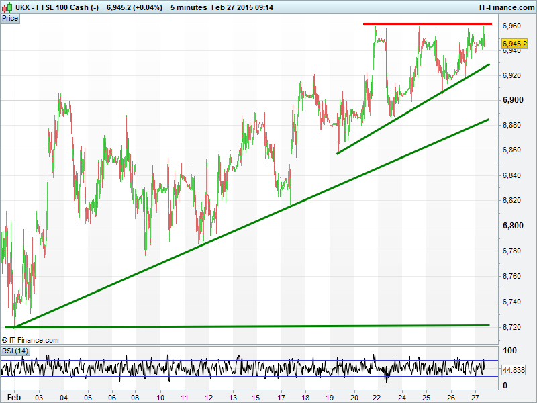Image resolution: width=537 pixels, height=403 pixels.
Task: Select the red horizontal resistance line
Action: (428, 24)
